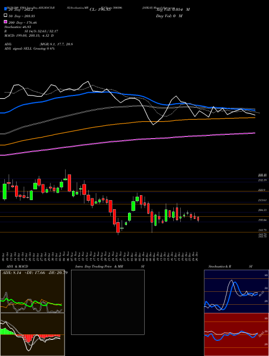Click the magenta 200 Day legend swatch
Image resolution: width=269 pixels, height=356 pixels.
[x=5, y=22]
